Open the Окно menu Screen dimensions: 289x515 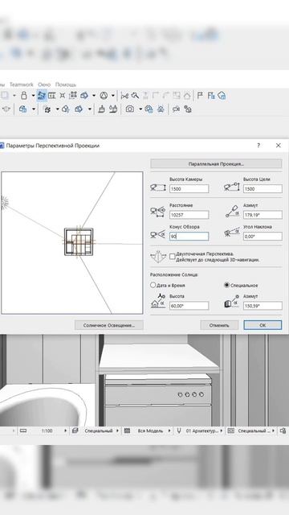(x=44, y=84)
